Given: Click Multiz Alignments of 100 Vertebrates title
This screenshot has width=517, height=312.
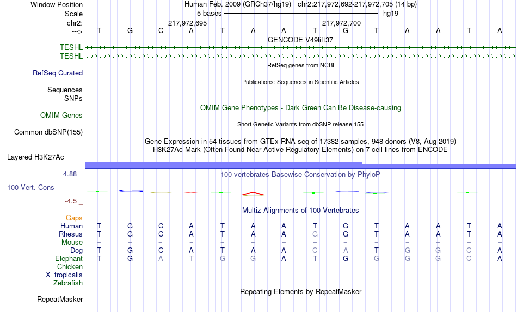Looking at the screenshot, I should point(300,211).
